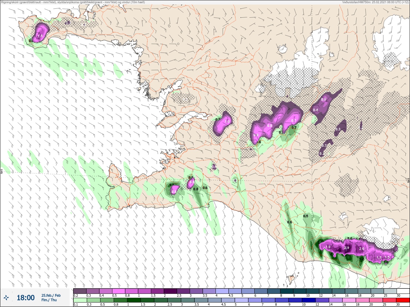This screenshot has width=410, height=307.
Task: Select the lavender purple-row swatch starting at 4
Action: [223, 291]
